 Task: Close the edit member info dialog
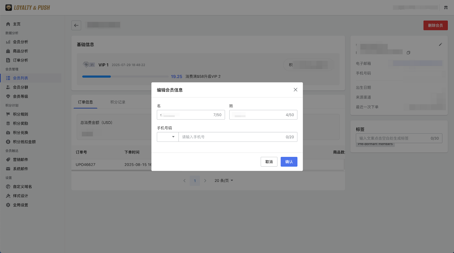pyautogui.click(x=295, y=90)
